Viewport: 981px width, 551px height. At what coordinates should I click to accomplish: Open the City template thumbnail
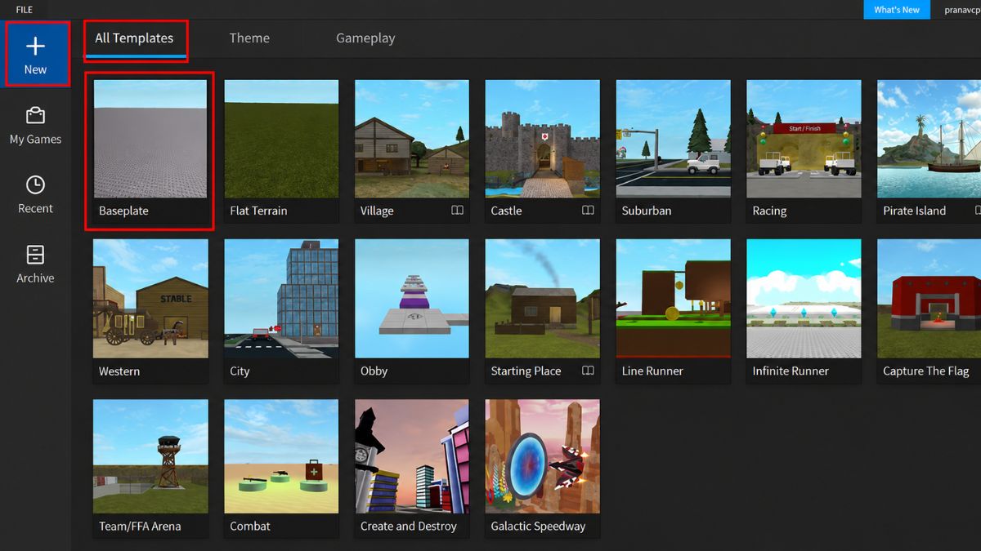(x=281, y=299)
